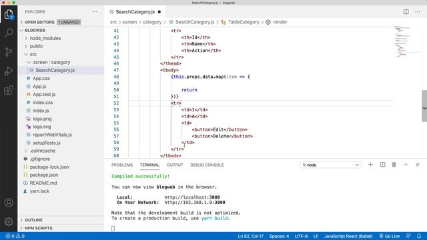Open the Accounts menu icon

click(x=9, y=203)
